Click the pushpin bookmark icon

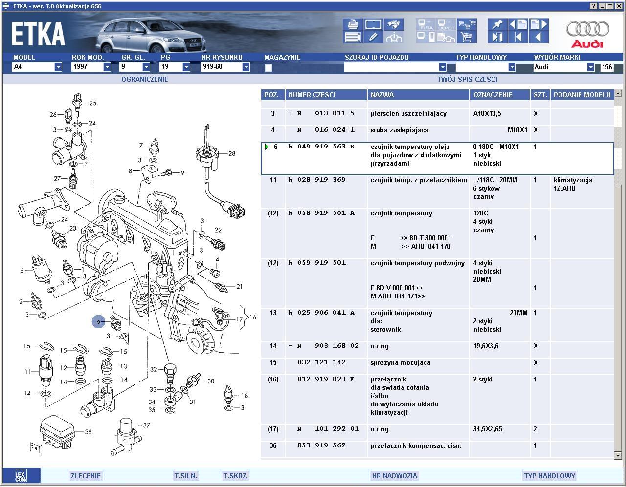click(x=497, y=24)
